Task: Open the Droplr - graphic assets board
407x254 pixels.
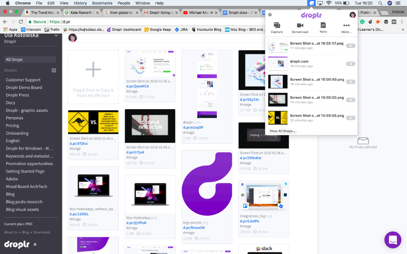Action: 27,110
